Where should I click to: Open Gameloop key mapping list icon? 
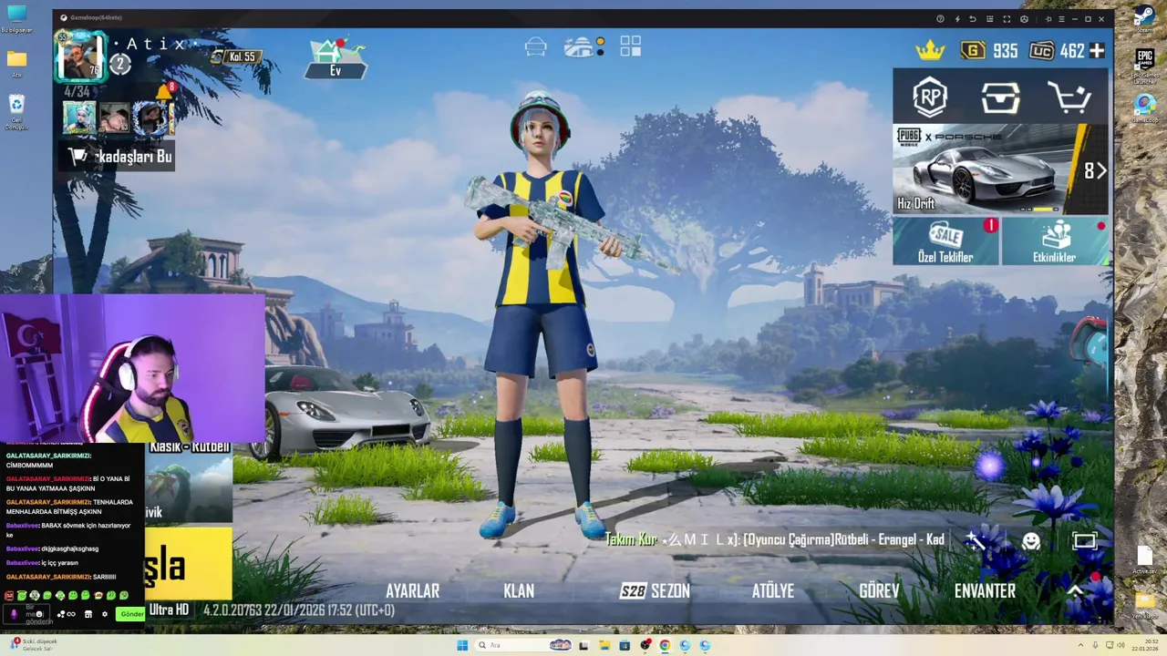pyautogui.click(x=989, y=18)
